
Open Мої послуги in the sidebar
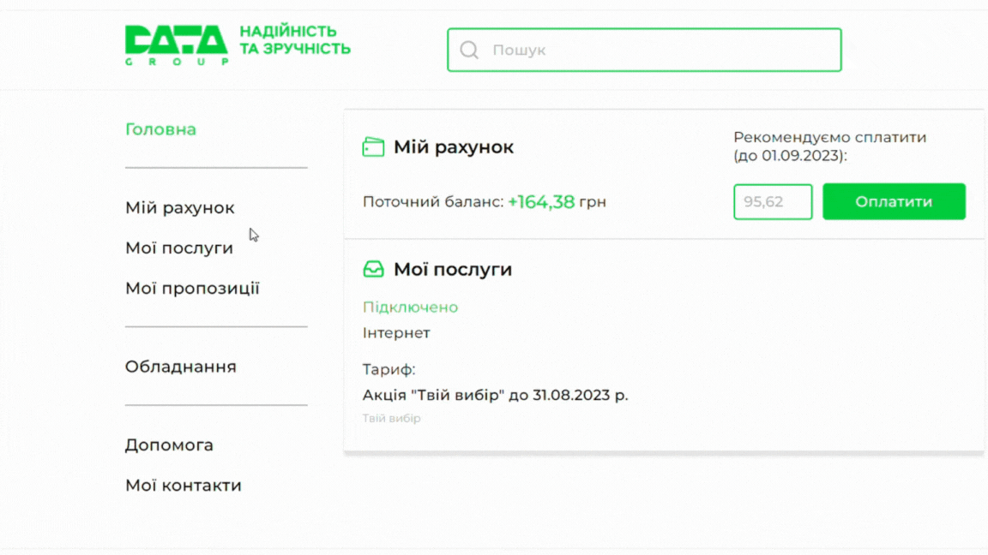pyautogui.click(x=179, y=248)
